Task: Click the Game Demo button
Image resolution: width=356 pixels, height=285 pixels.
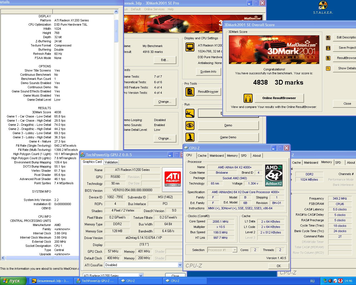Action: tap(228, 137)
